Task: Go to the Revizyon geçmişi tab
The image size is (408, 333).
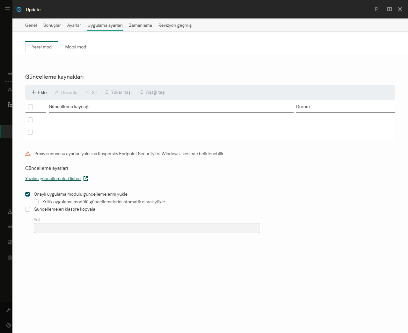Action: [175, 25]
